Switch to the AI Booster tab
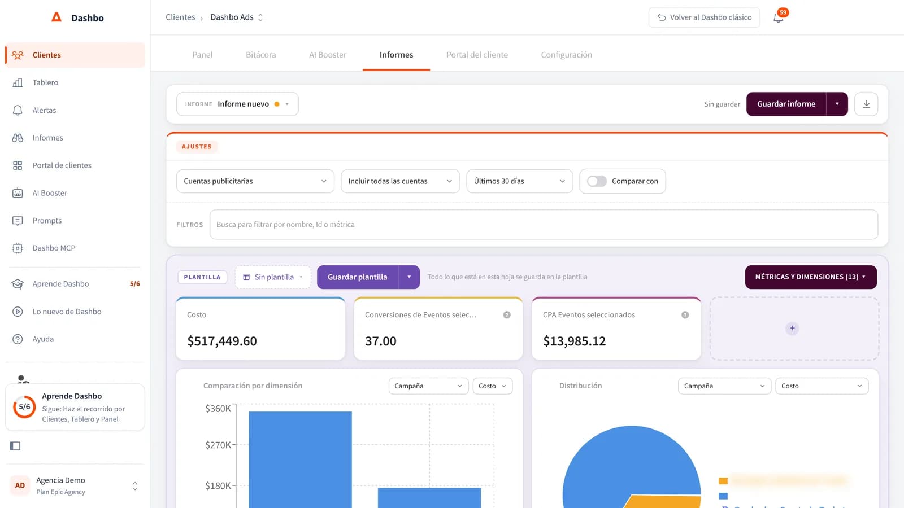 coord(328,55)
